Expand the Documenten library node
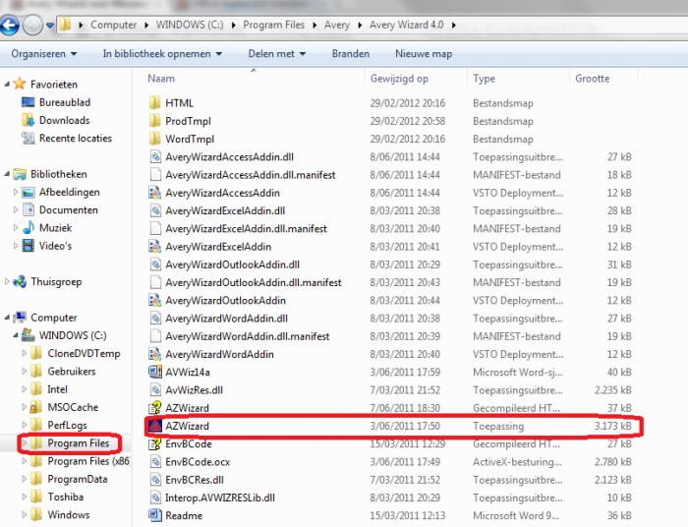688x527 pixels. [x=16, y=209]
